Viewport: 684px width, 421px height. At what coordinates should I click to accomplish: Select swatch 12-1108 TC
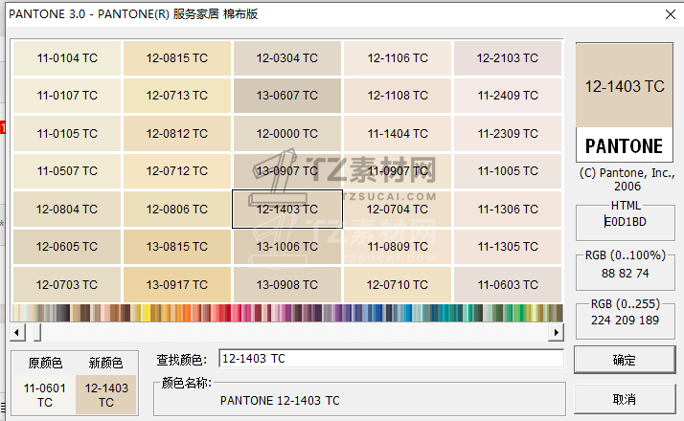click(x=398, y=96)
